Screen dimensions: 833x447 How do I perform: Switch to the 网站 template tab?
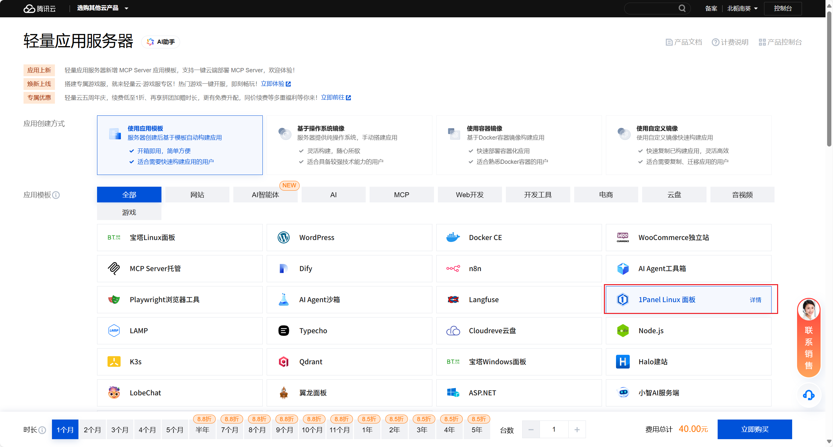tap(197, 195)
